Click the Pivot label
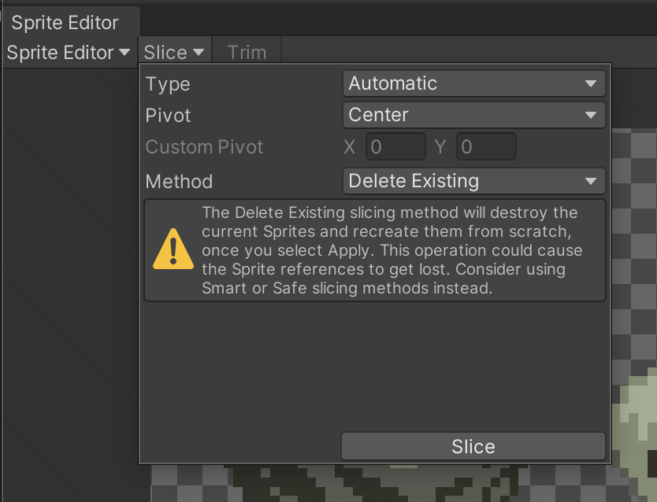 (x=169, y=116)
